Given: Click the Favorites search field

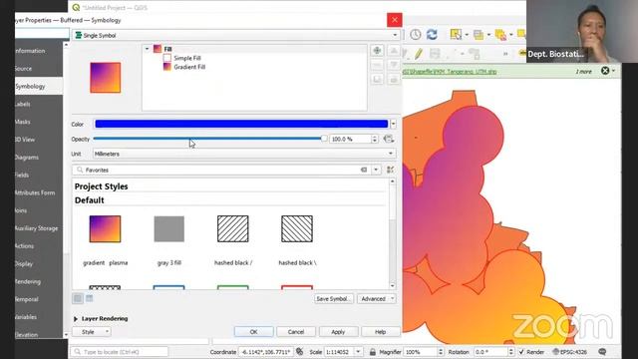Looking at the screenshot, I should (x=220, y=170).
